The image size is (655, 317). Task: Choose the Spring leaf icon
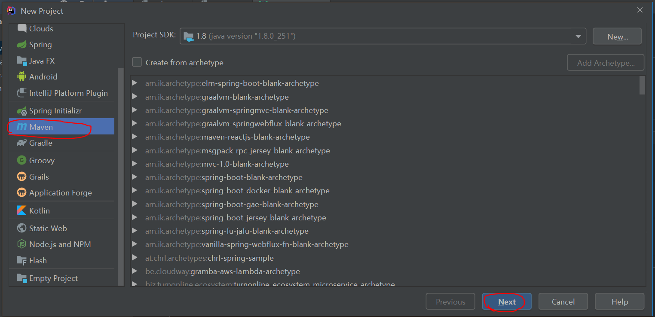click(x=21, y=45)
